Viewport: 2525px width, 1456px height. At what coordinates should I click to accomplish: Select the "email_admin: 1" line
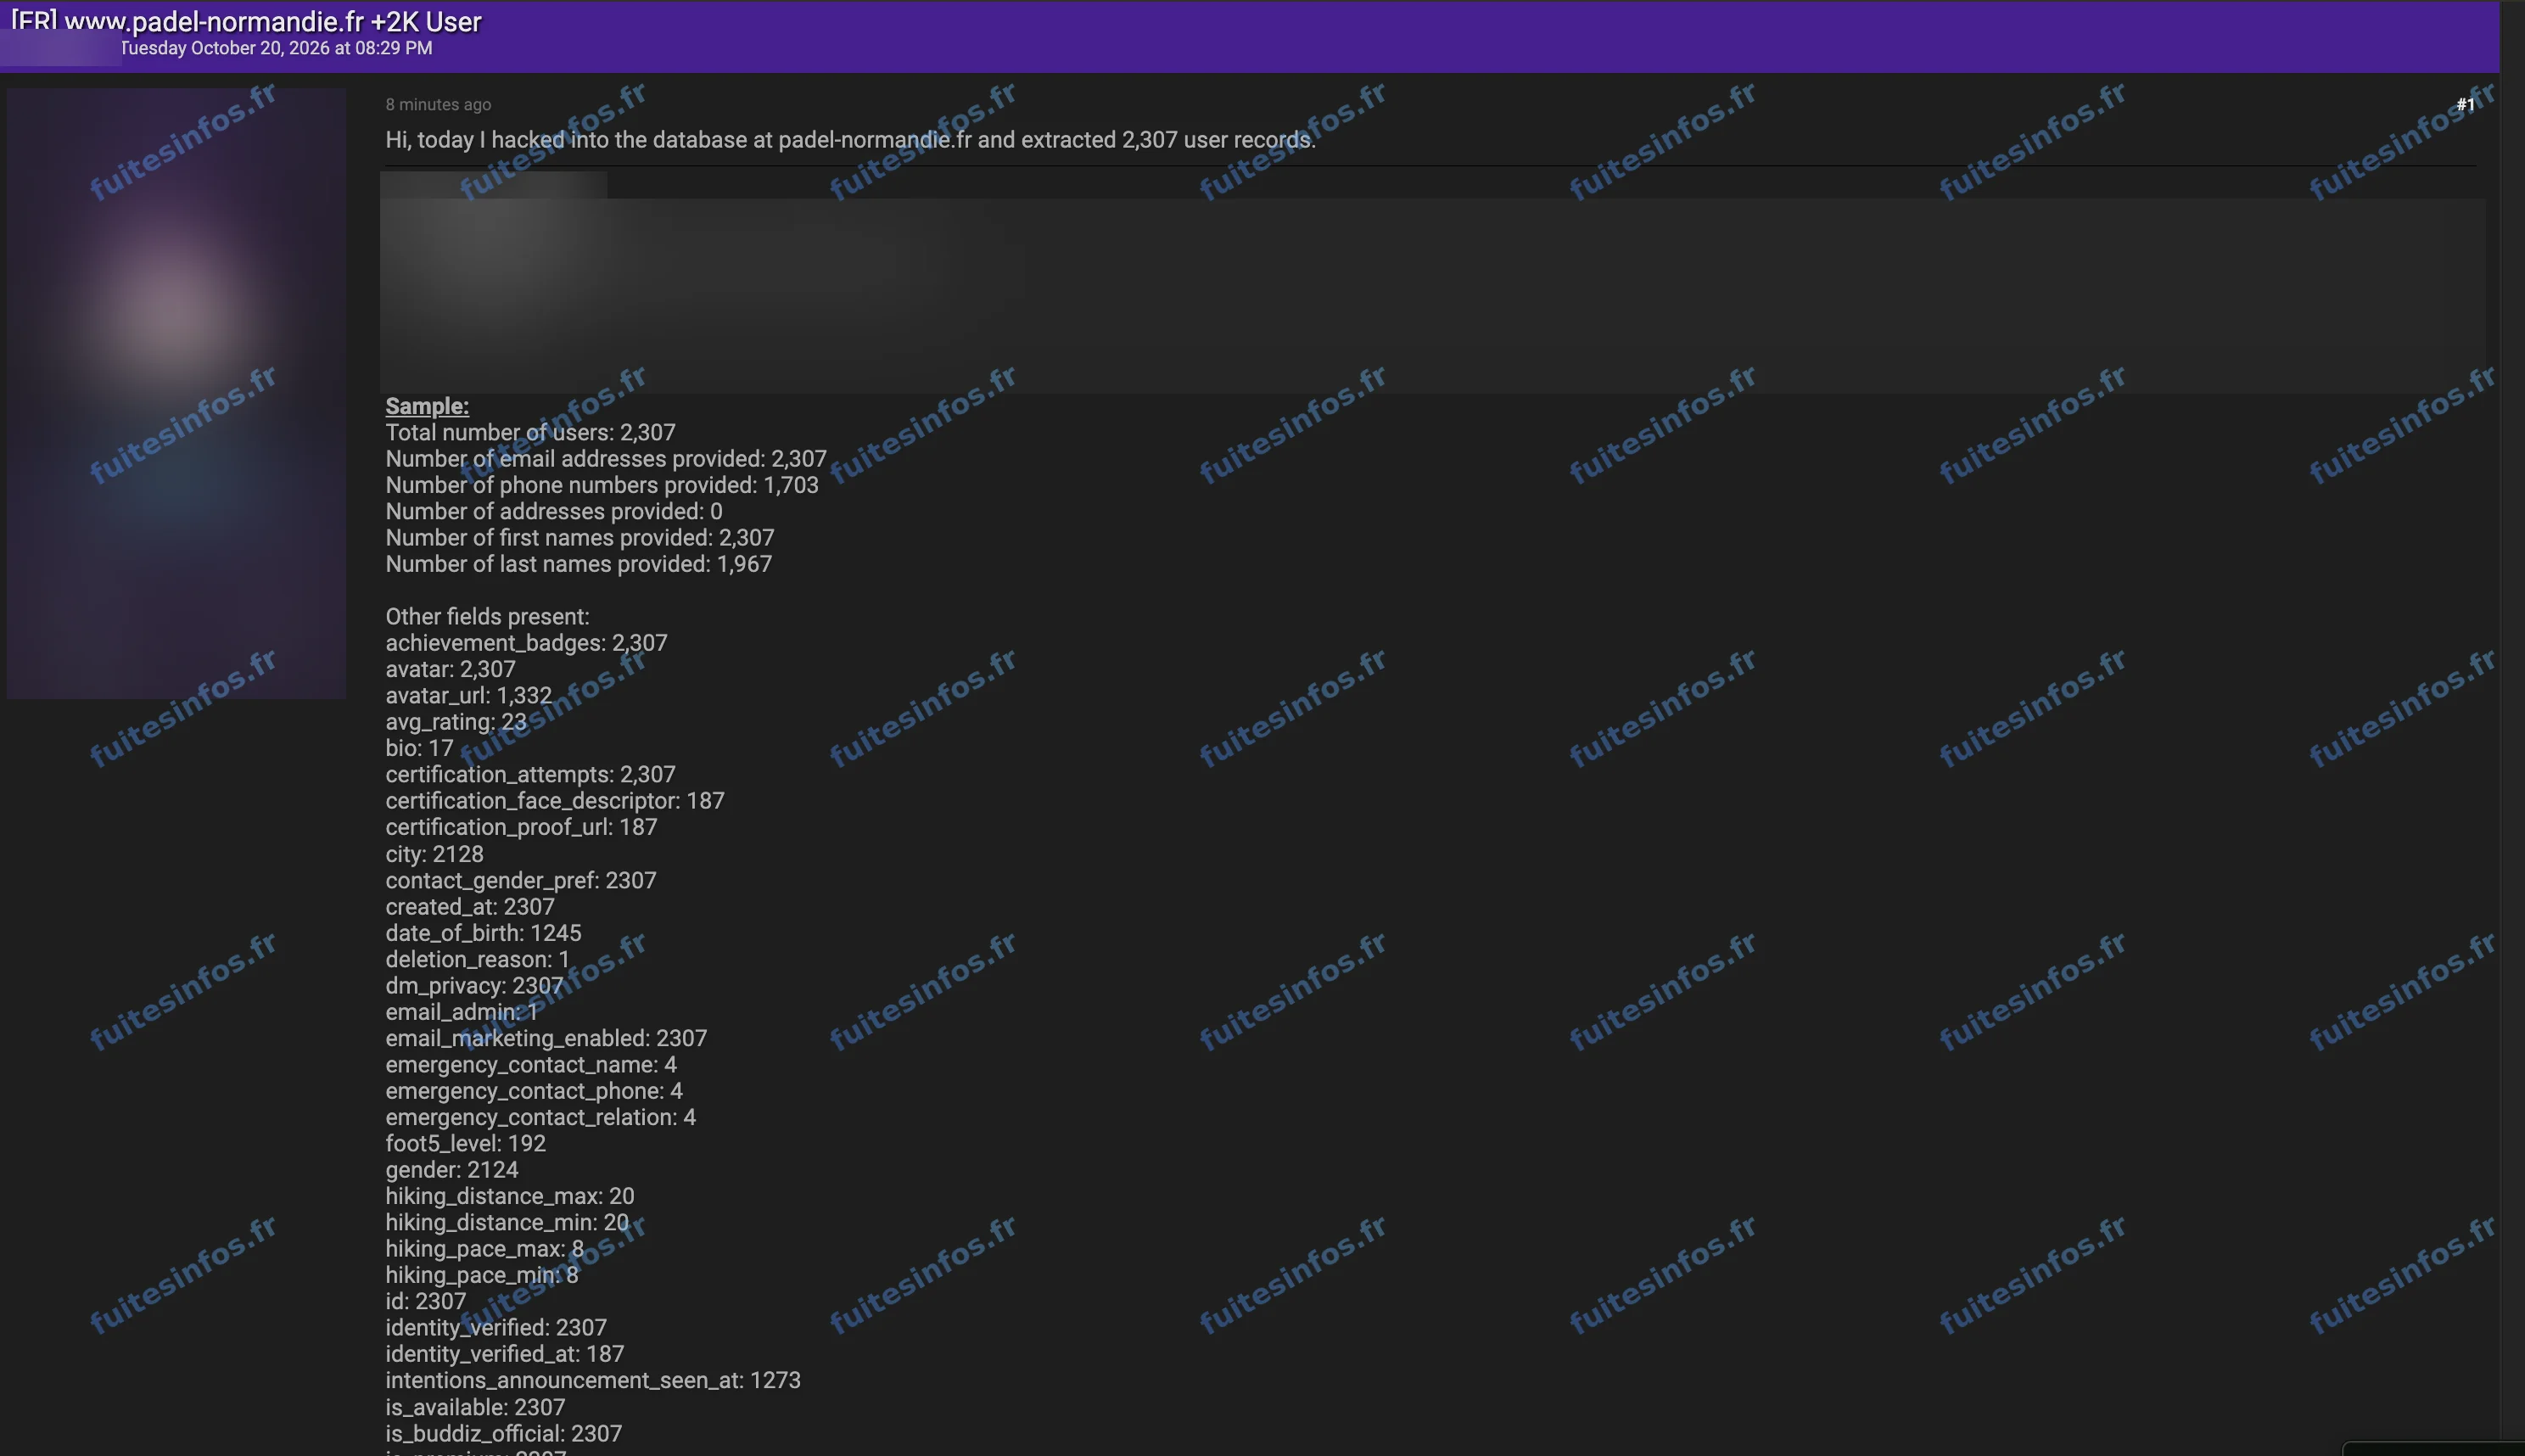tap(462, 1012)
